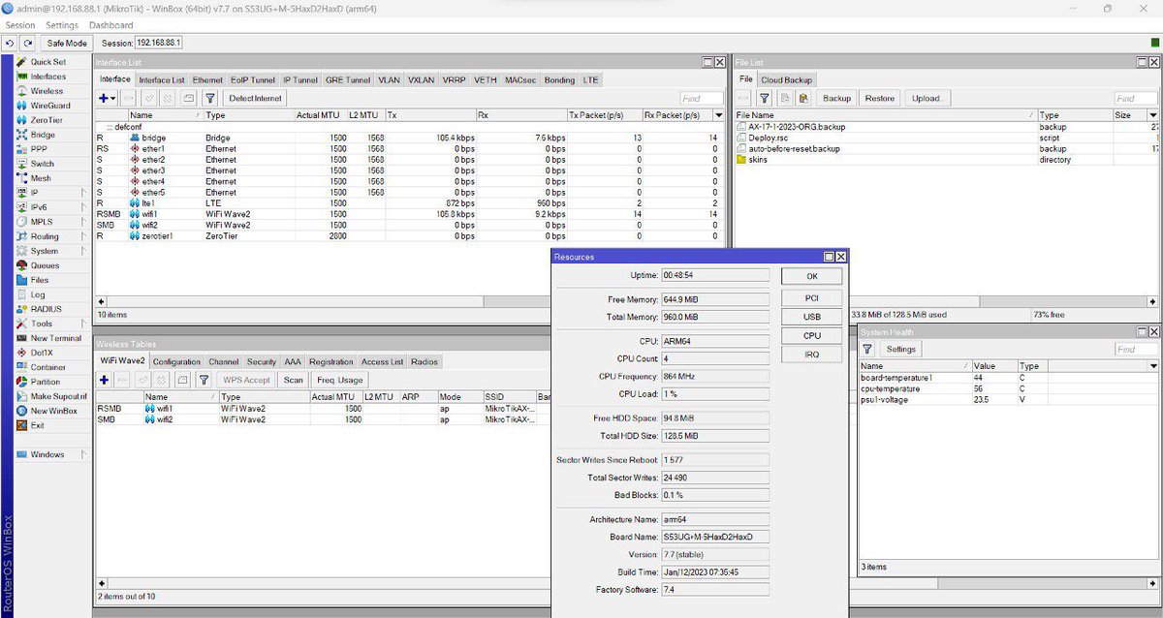Toggle Safe Mode button
The width and height of the screenshot is (1163, 618).
click(x=67, y=43)
